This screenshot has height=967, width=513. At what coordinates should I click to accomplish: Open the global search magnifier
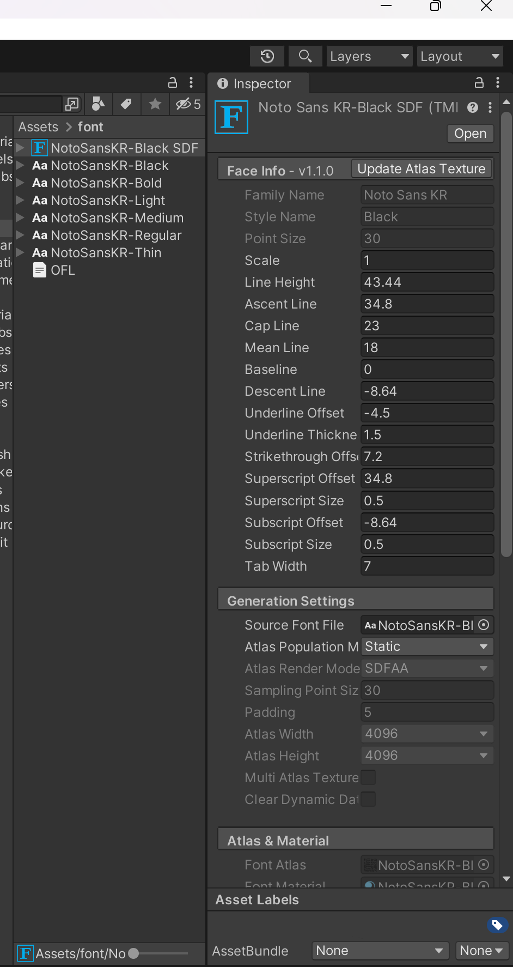point(305,56)
